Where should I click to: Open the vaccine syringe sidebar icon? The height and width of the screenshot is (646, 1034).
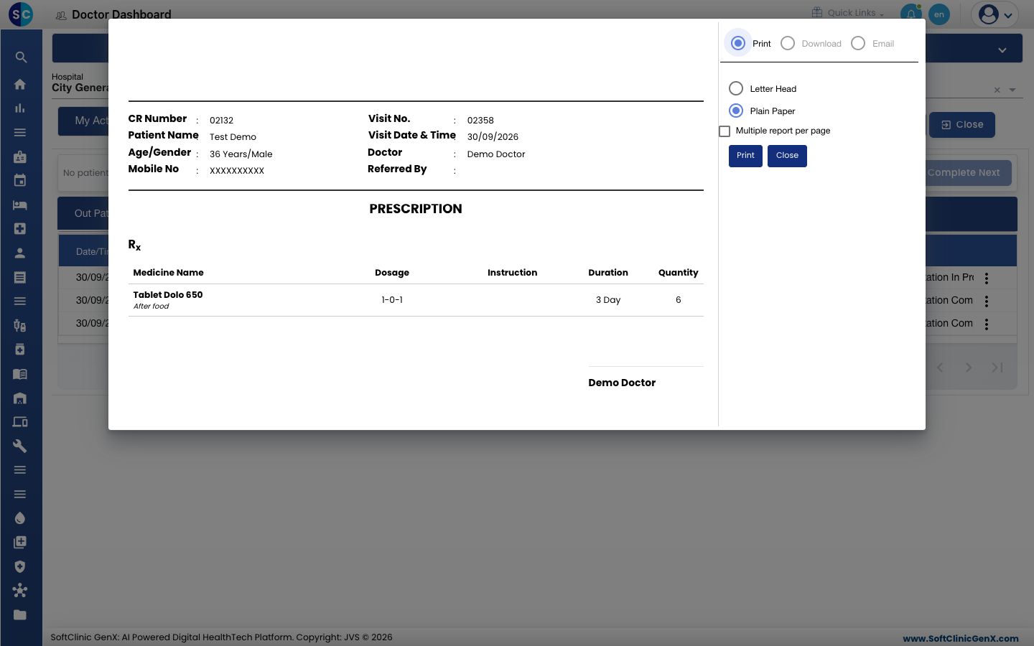(x=20, y=325)
